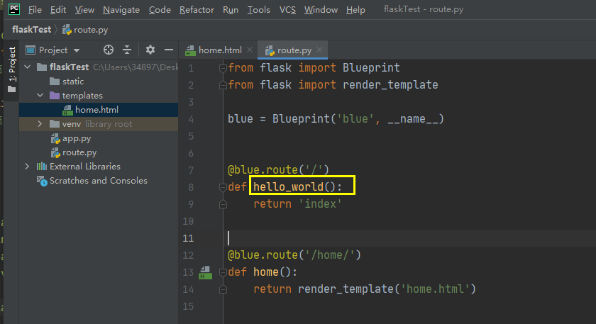
Task: Collapse the templates folder
Action: [x=40, y=95]
